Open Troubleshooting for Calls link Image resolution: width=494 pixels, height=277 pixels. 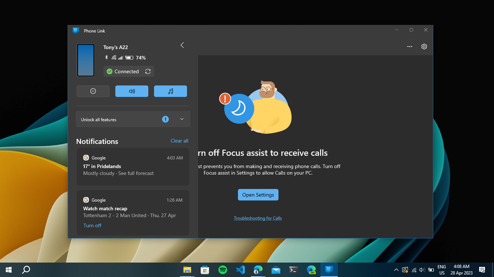point(258,218)
